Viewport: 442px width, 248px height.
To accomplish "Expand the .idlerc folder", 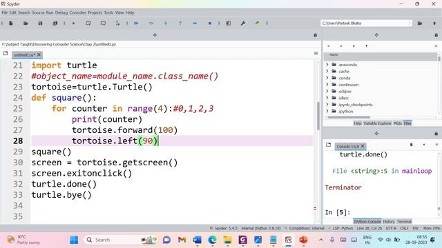I will (x=327, y=98).
